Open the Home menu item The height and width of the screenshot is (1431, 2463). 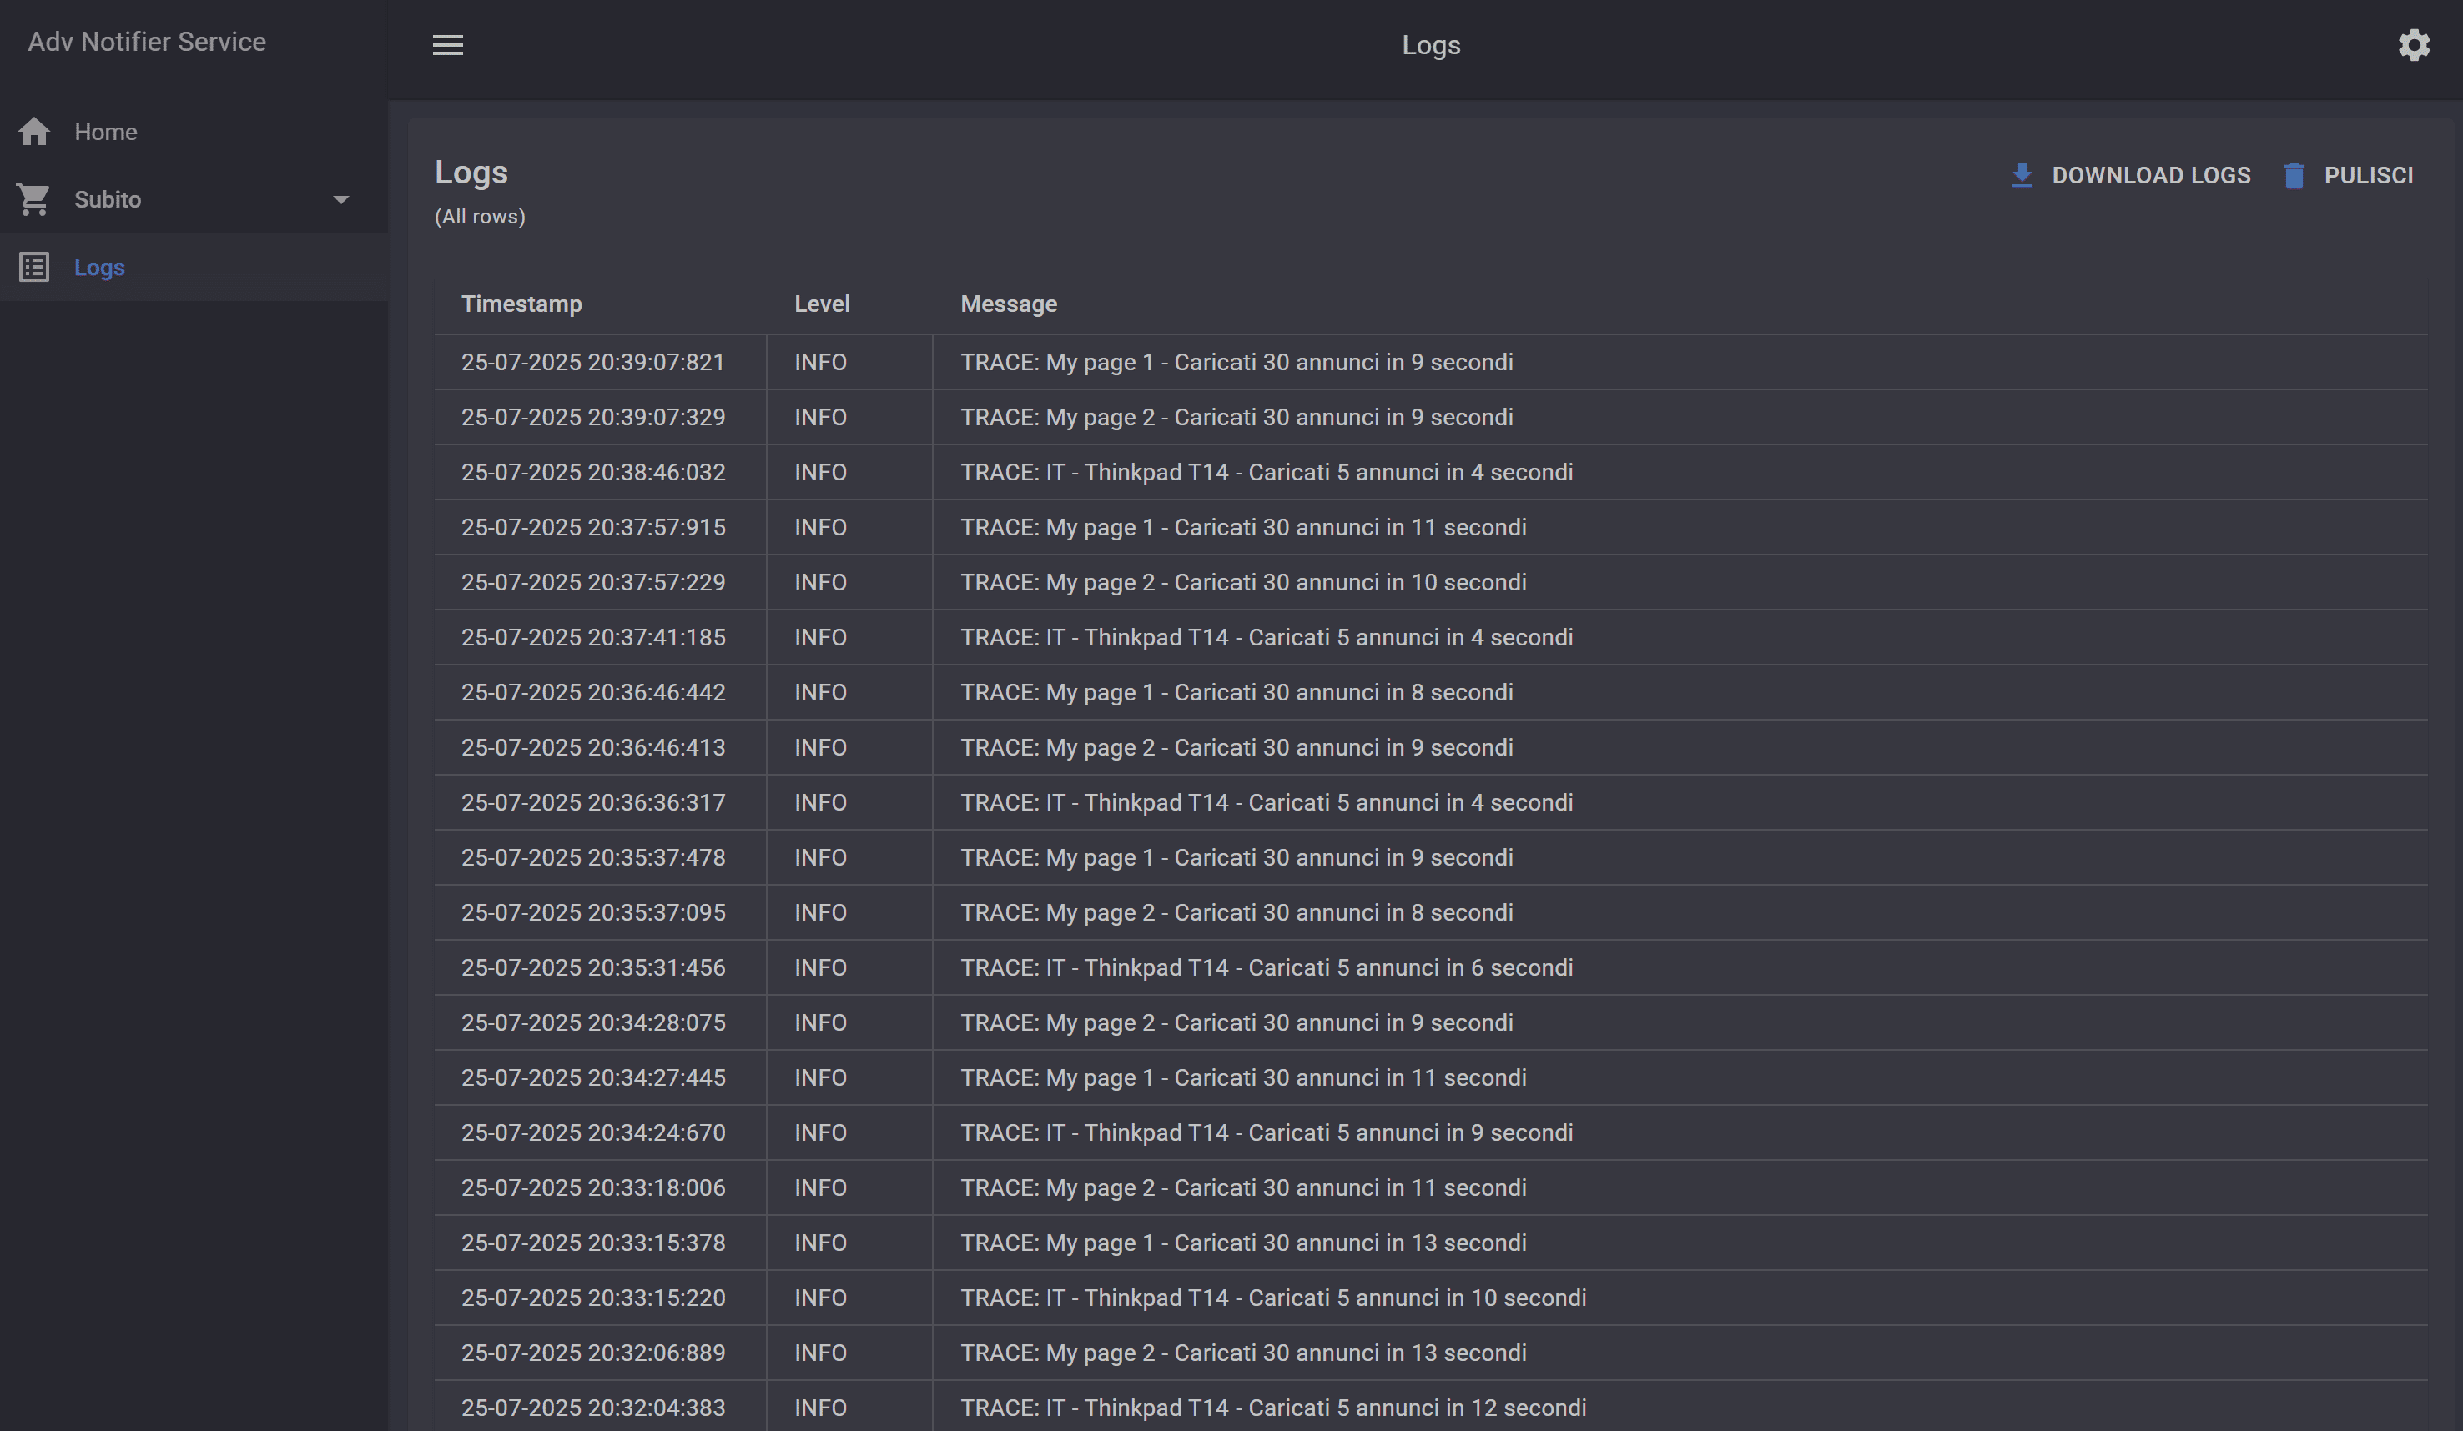106,132
